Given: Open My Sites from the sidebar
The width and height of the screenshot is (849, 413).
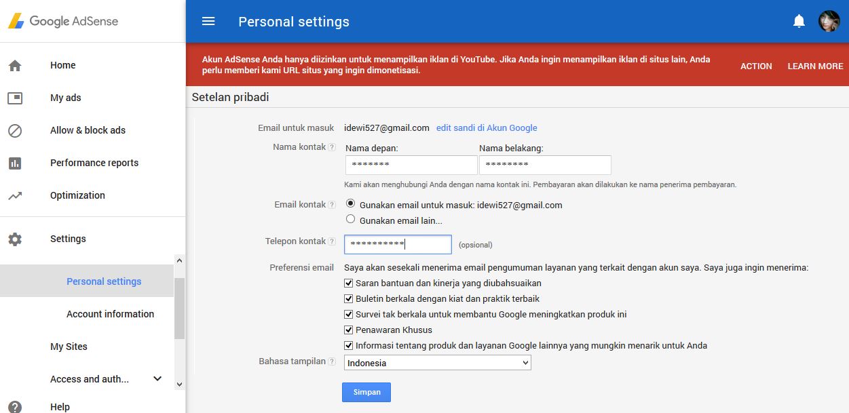Looking at the screenshot, I should point(68,347).
